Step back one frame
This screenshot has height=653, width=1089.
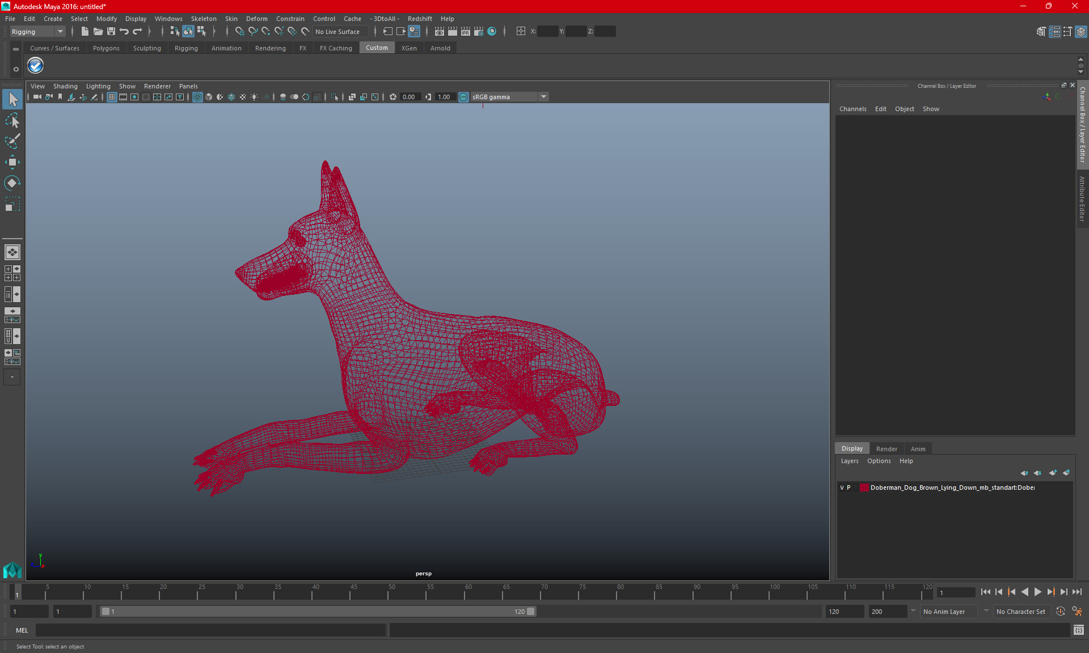tap(998, 592)
